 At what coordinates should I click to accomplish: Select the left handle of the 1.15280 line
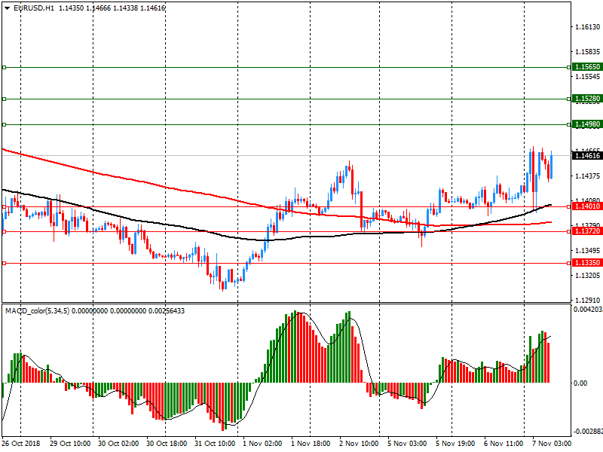coord(4,99)
